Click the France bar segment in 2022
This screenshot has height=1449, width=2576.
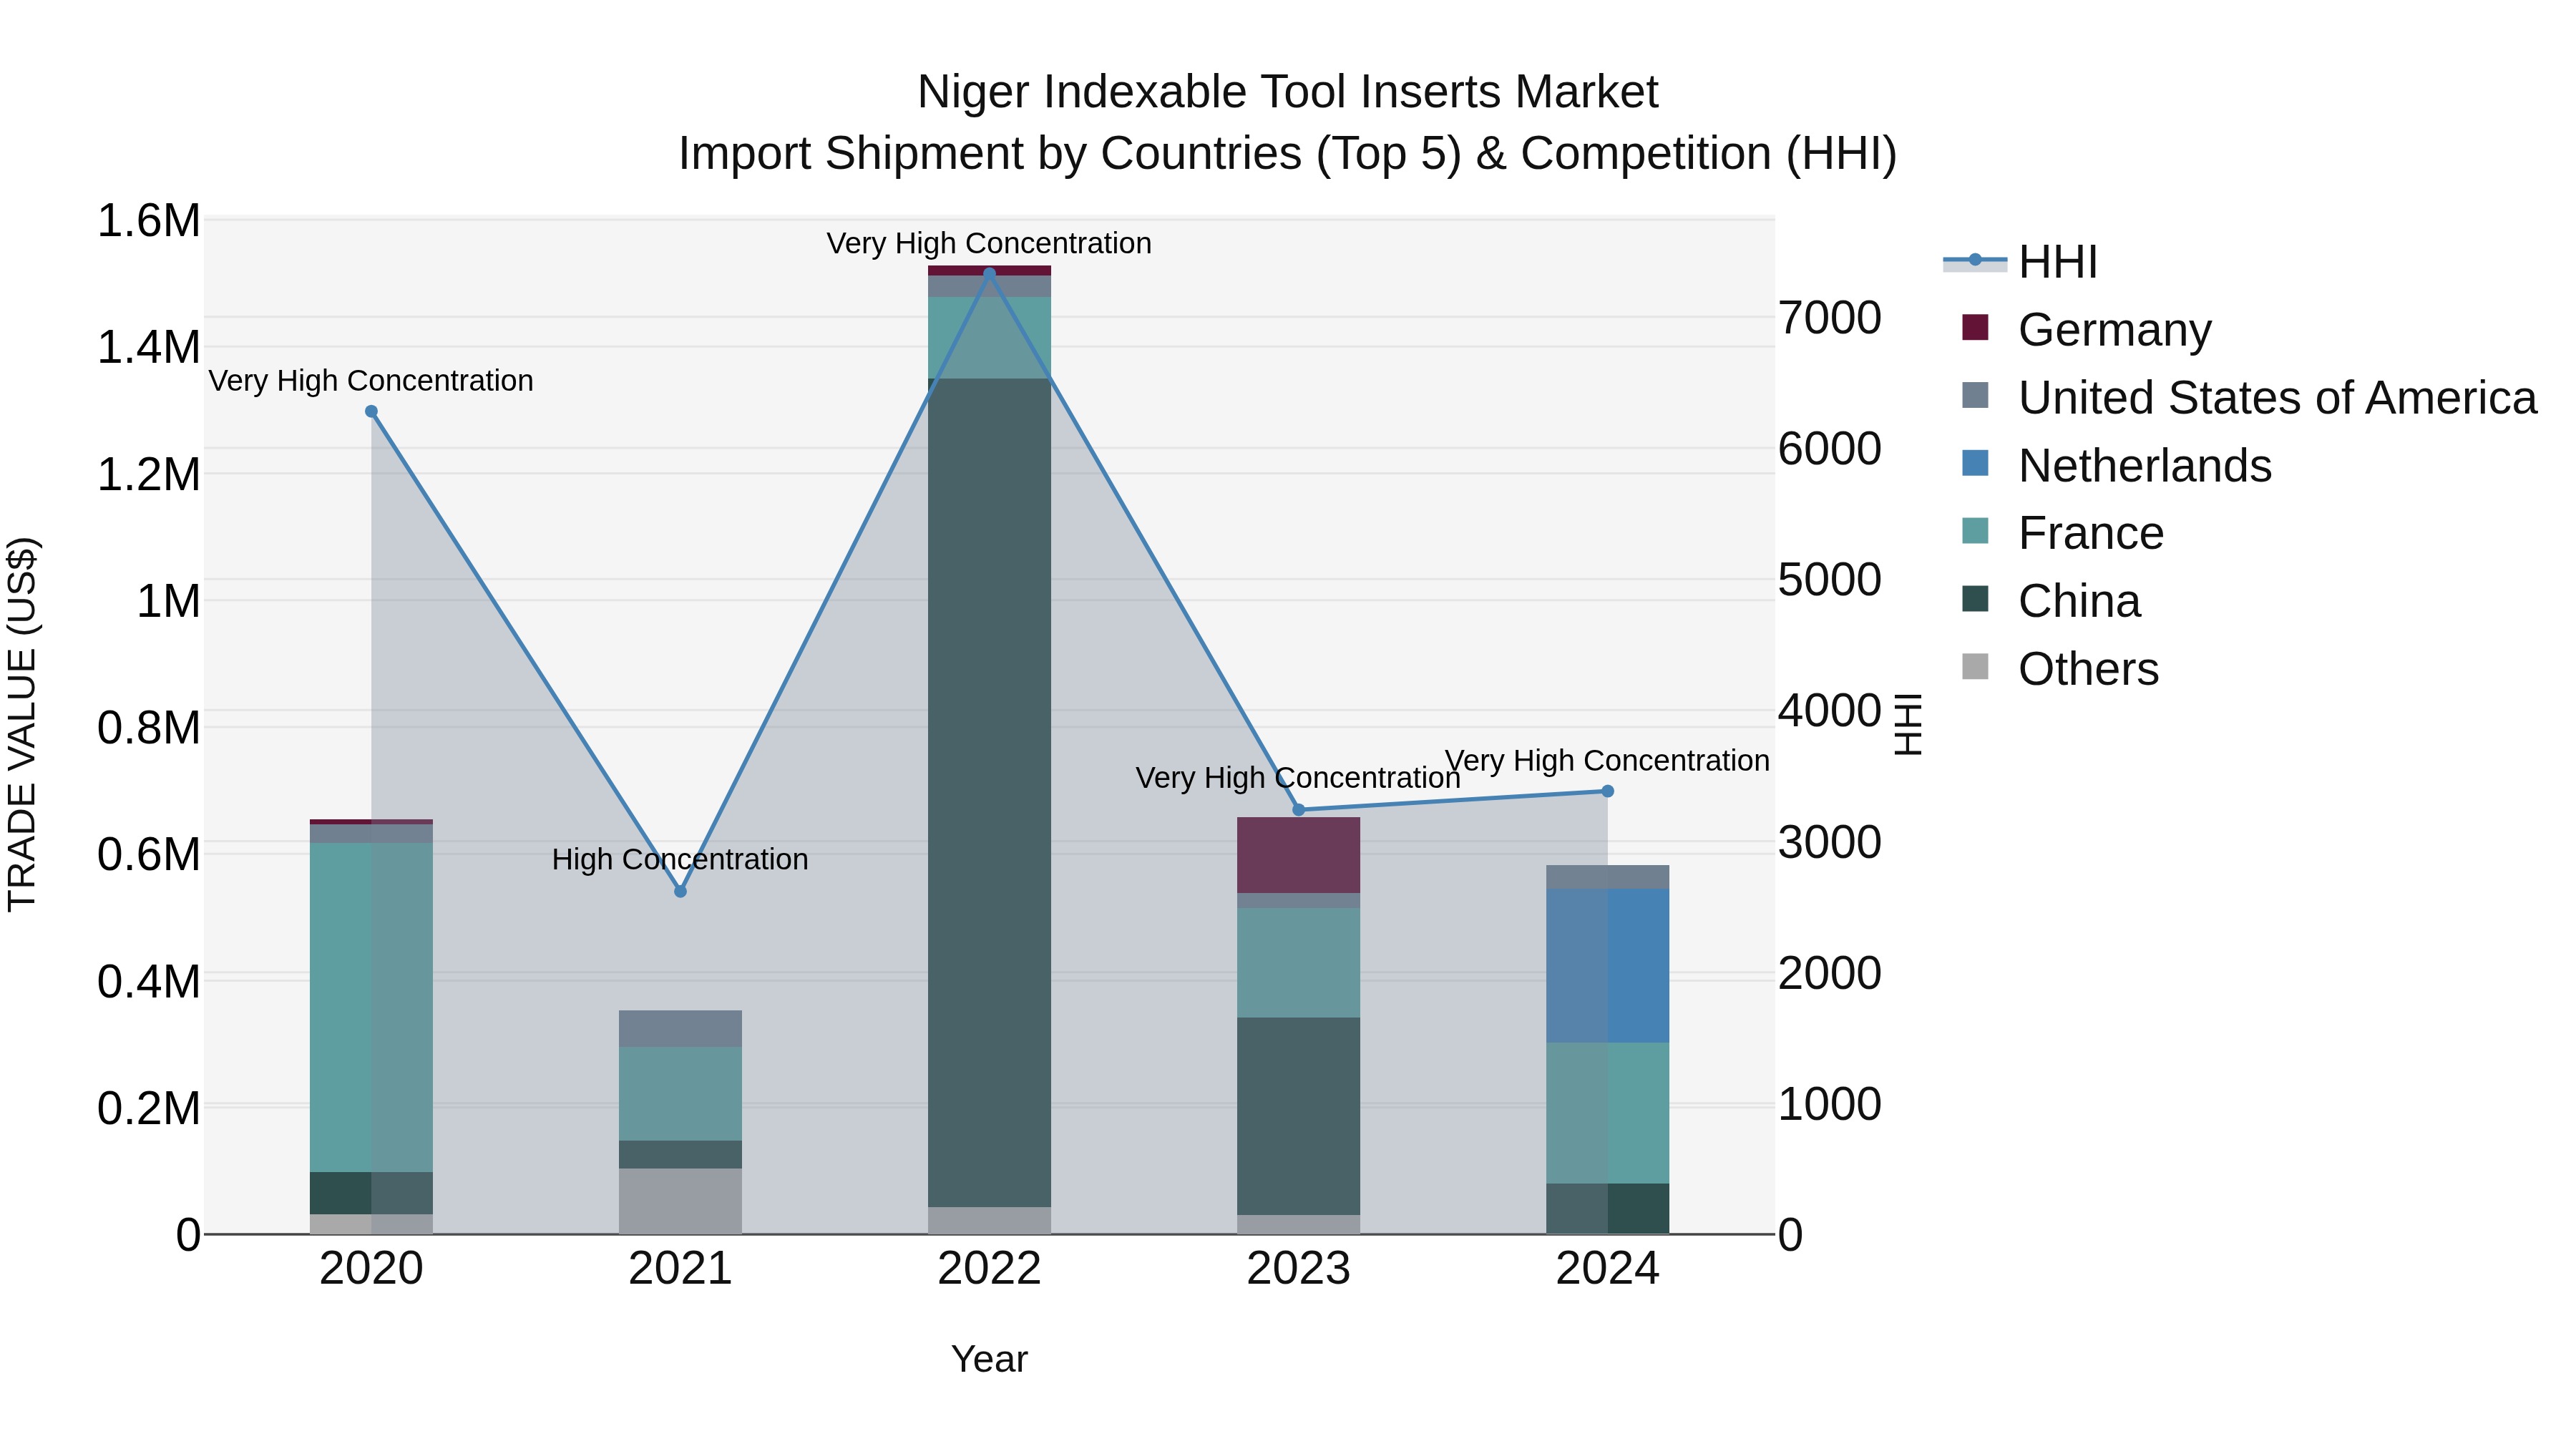coord(989,338)
